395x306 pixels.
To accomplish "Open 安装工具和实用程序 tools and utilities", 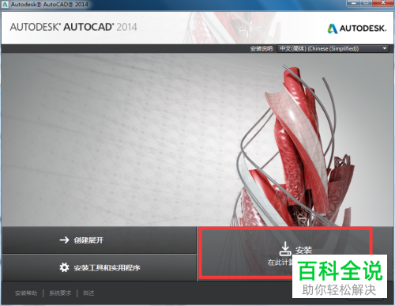I will (x=100, y=268).
